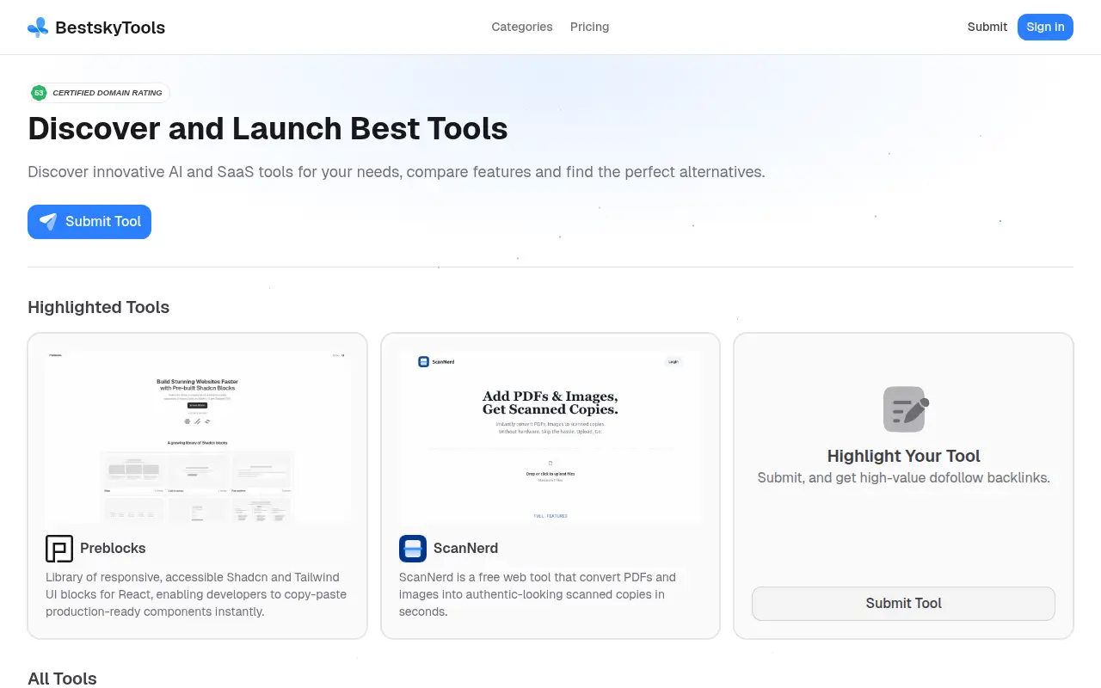Click the ScanNerd logo icon
The image size is (1101, 688).
(413, 549)
